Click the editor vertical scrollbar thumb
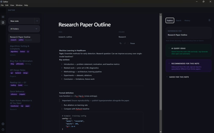This screenshot has height=133, width=214. pyautogui.click(x=161, y=62)
